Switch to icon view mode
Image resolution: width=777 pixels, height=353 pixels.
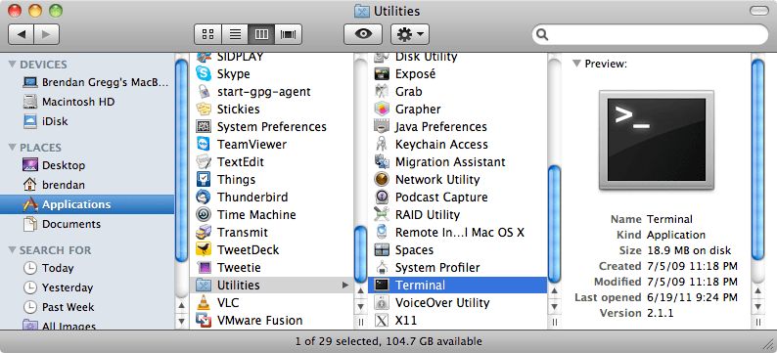pyautogui.click(x=208, y=34)
